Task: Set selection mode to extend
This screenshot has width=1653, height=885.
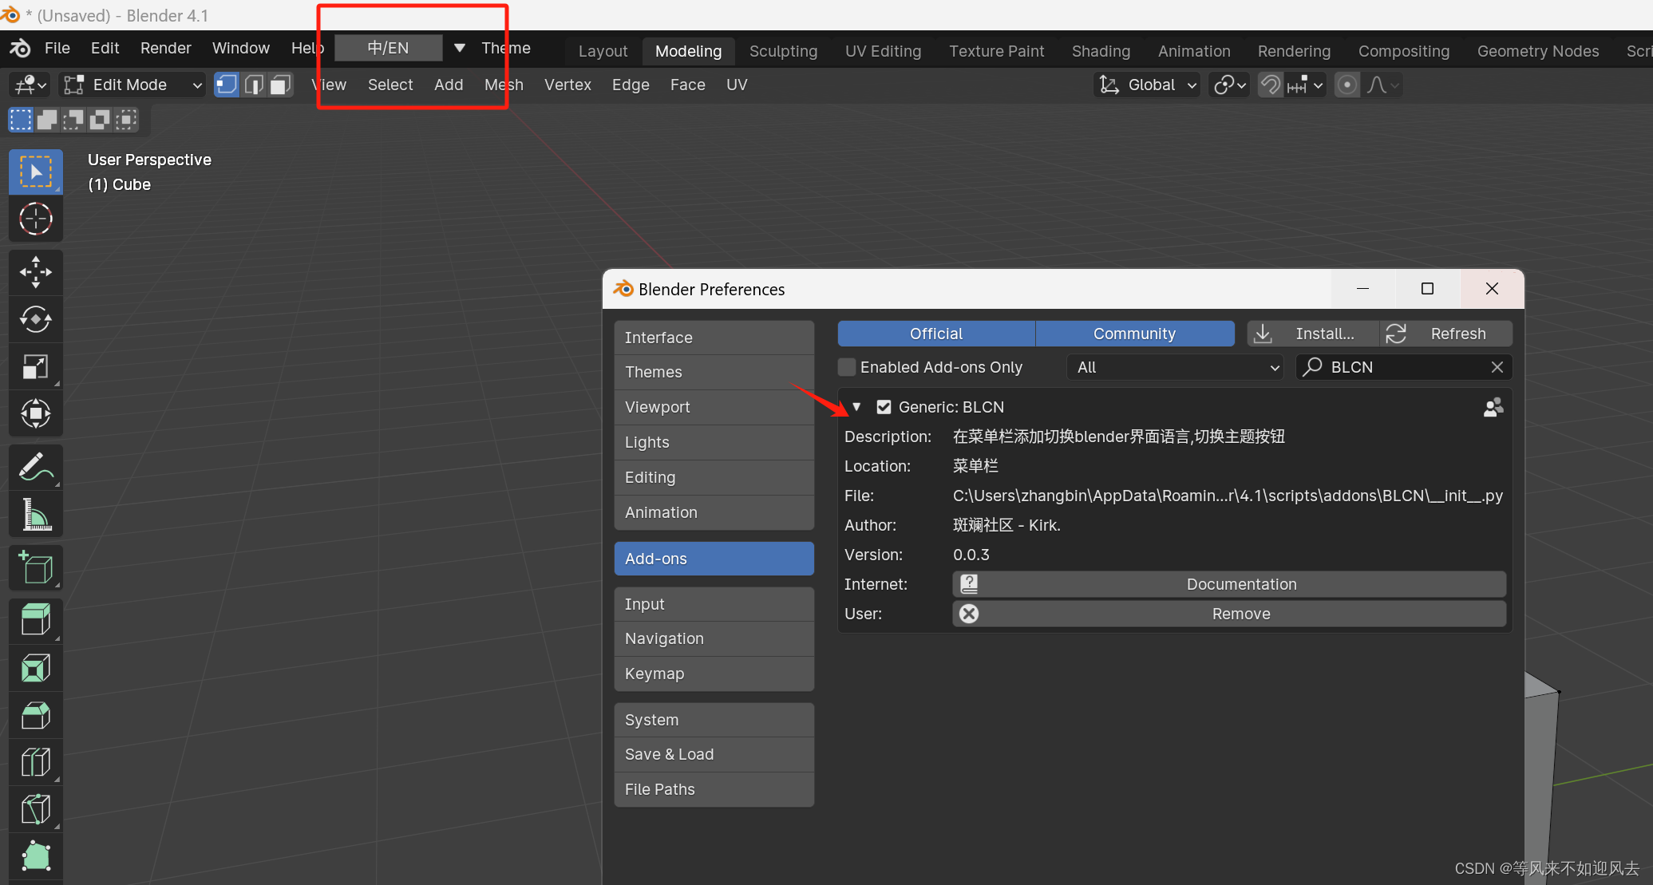Action: pos(47,120)
